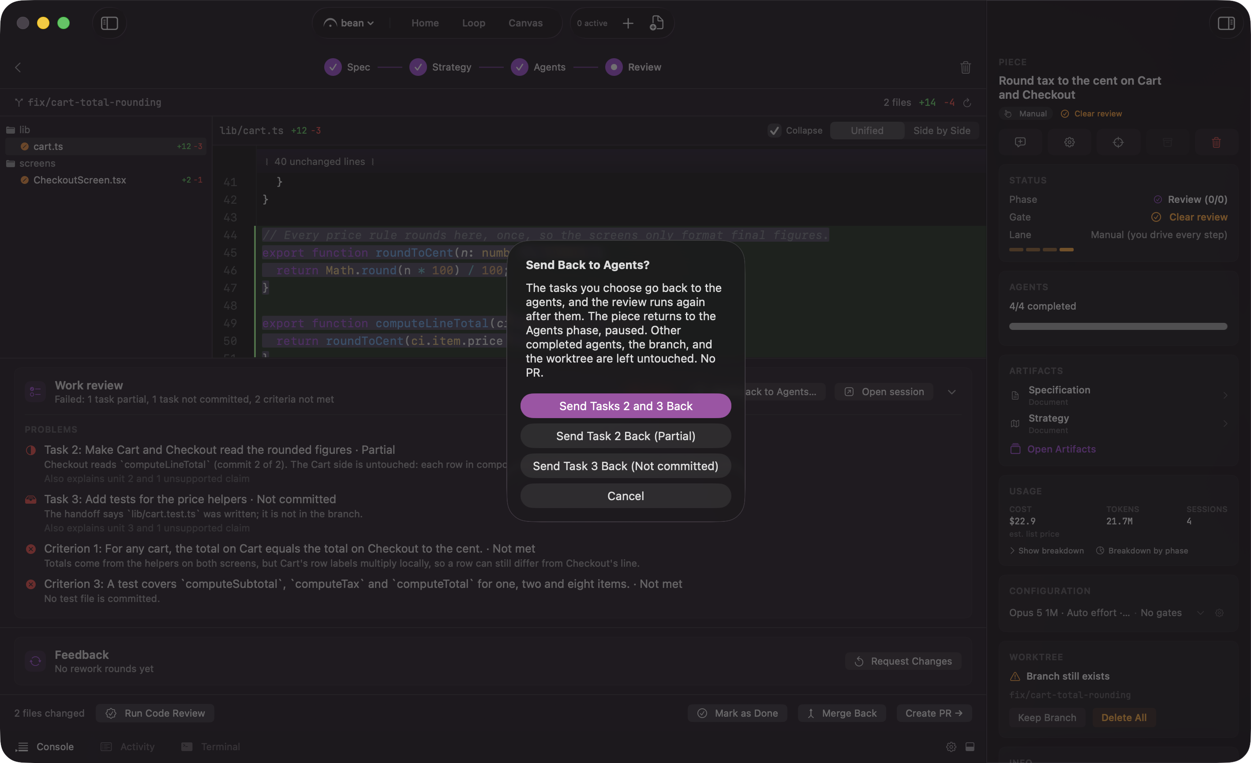Click the not-committed icon on Task 3
Image resolution: width=1251 pixels, height=763 pixels.
31,500
